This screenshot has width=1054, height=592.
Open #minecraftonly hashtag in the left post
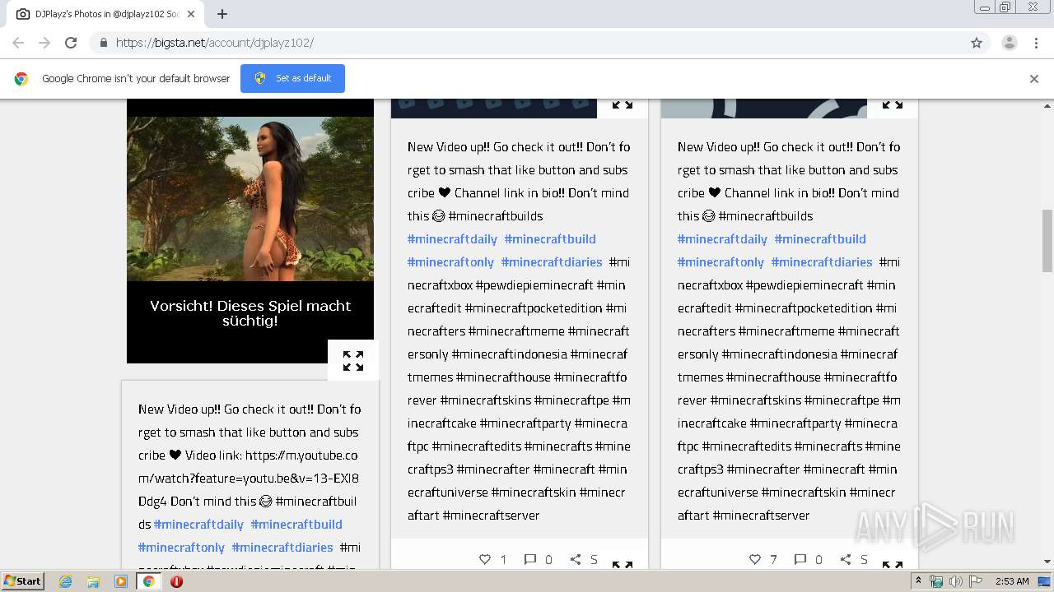point(181,548)
